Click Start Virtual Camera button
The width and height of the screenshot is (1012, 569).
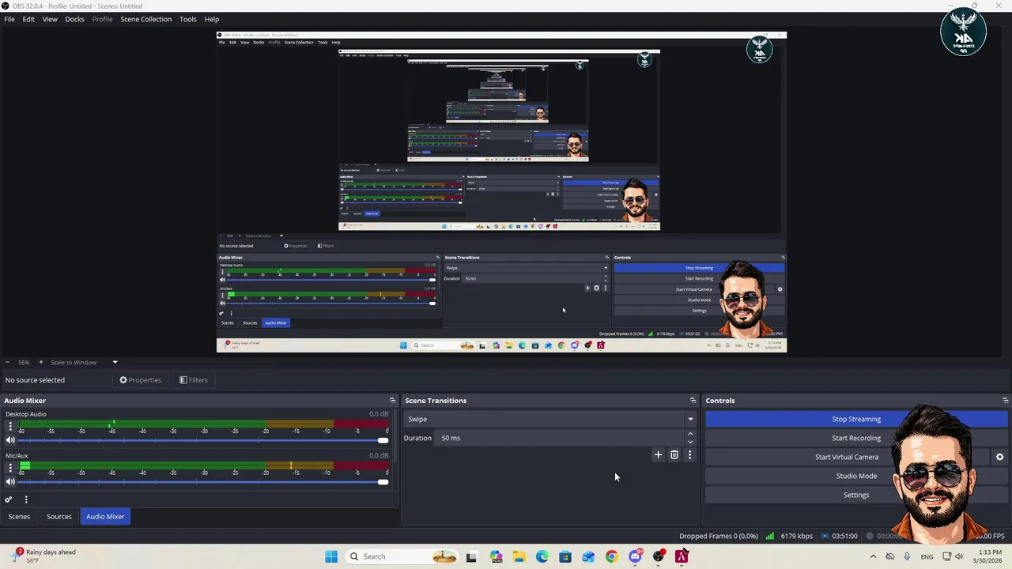pyautogui.click(x=847, y=457)
